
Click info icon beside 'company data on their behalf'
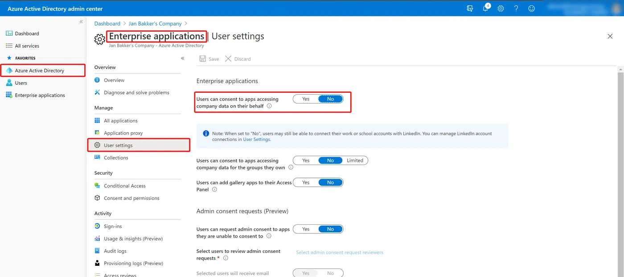click(269, 106)
